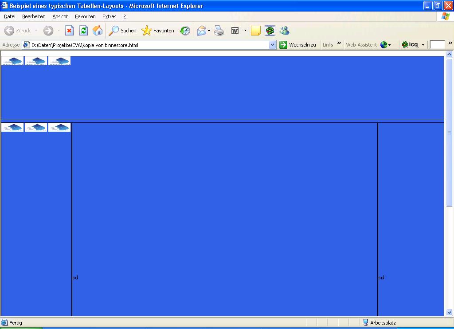The height and width of the screenshot is (329, 454).
Task: Launch the ICQ flower toolbar icon
Action: [270, 31]
